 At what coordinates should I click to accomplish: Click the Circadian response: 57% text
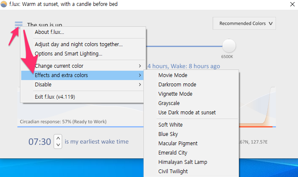[63, 122]
